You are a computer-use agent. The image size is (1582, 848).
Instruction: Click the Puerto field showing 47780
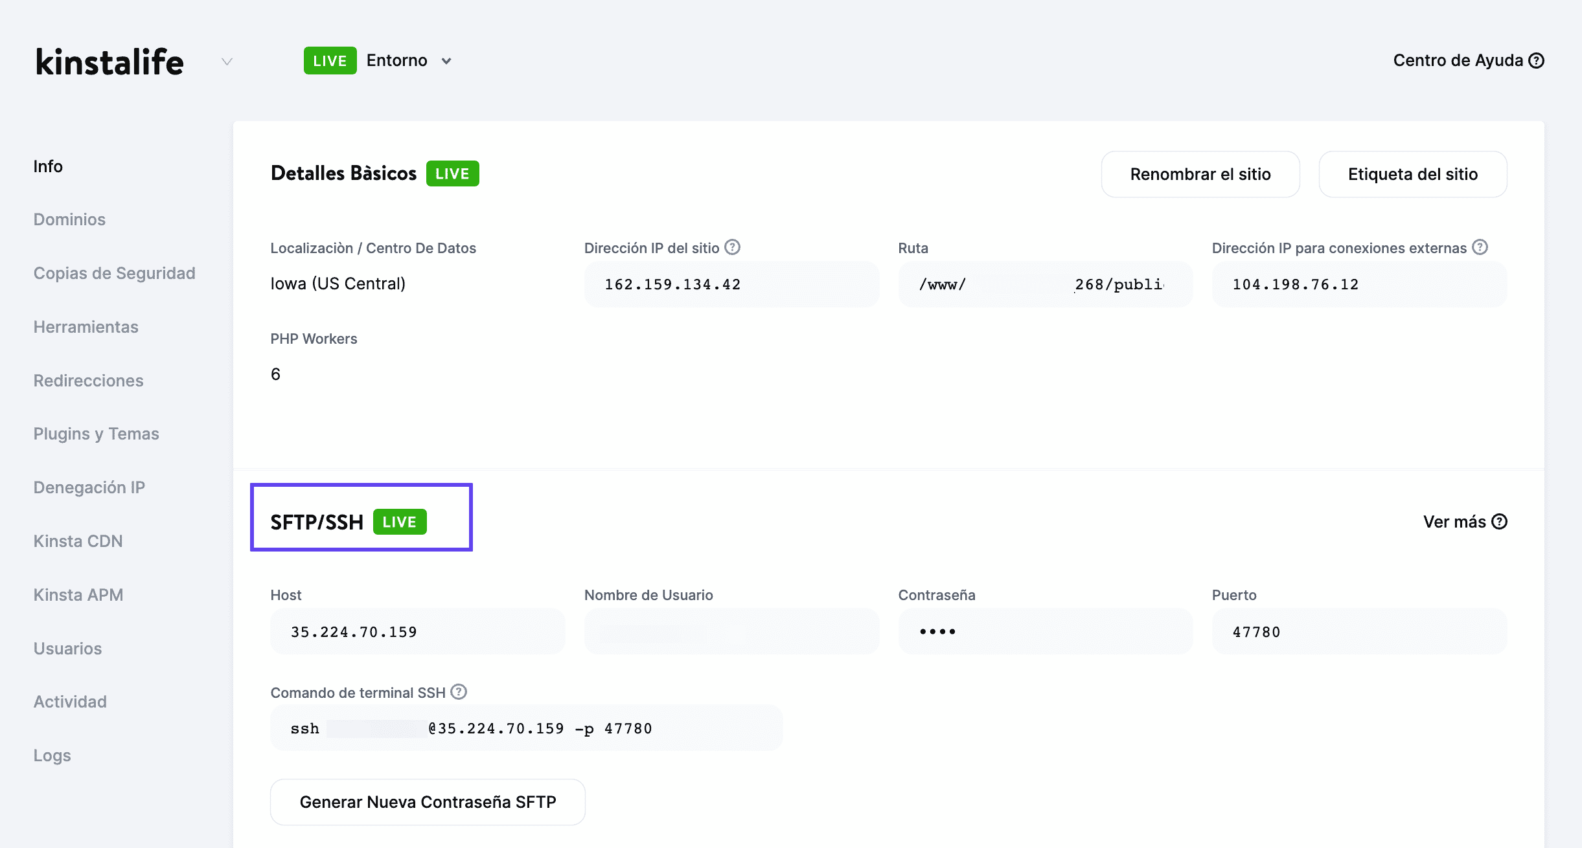[1358, 632]
